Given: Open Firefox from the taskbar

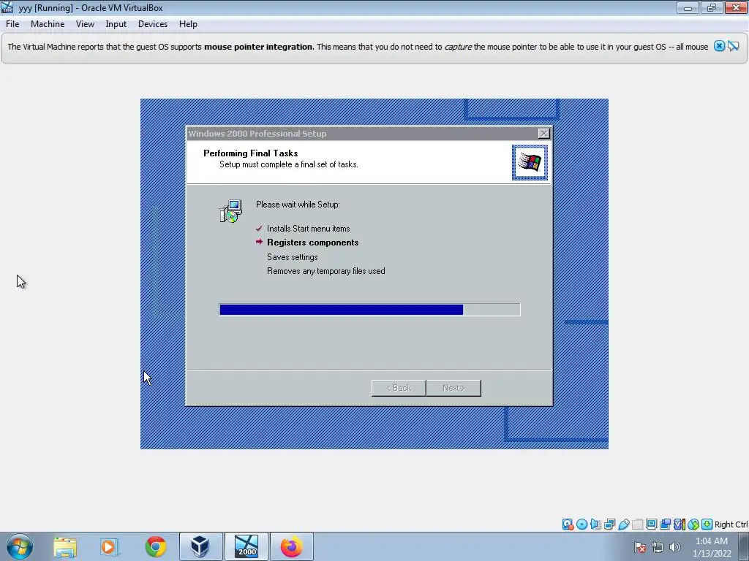Looking at the screenshot, I should click(292, 546).
